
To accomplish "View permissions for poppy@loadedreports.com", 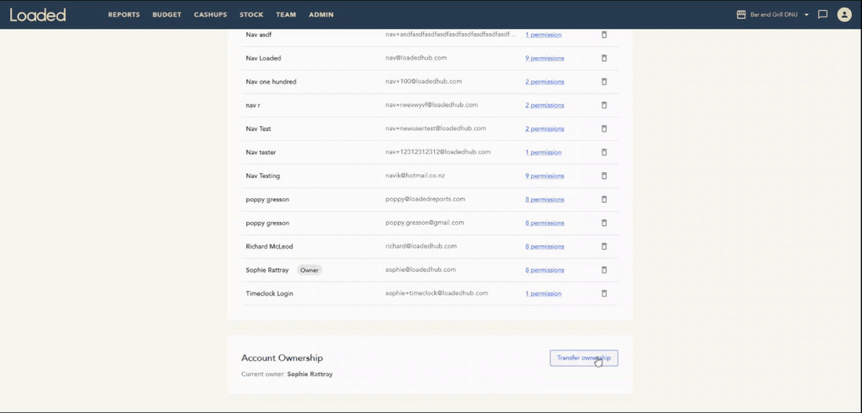I will (x=545, y=200).
